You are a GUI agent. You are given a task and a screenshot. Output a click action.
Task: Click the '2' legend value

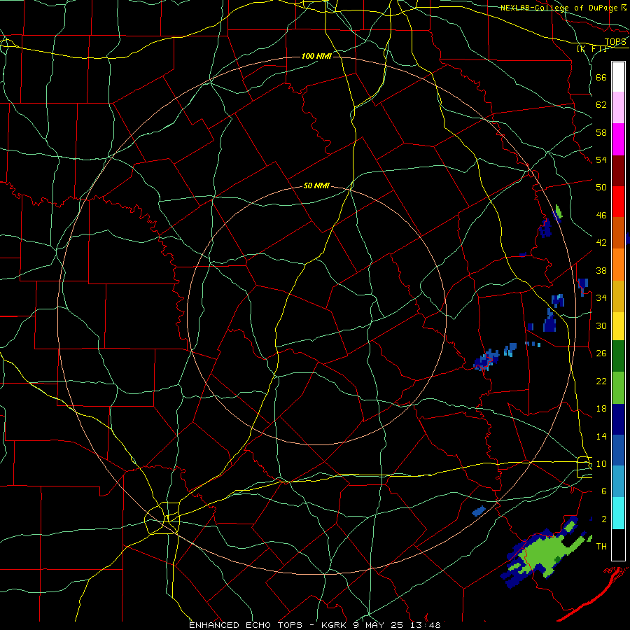604,519
